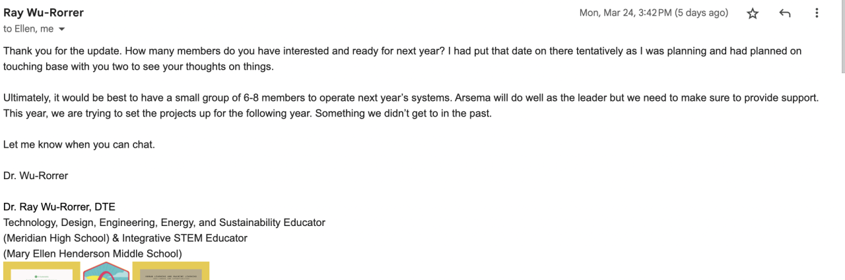The width and height of the screenshot is (845, 280).
Task: Open the hexagonal arch badge image
Action: tap(106, 271)
